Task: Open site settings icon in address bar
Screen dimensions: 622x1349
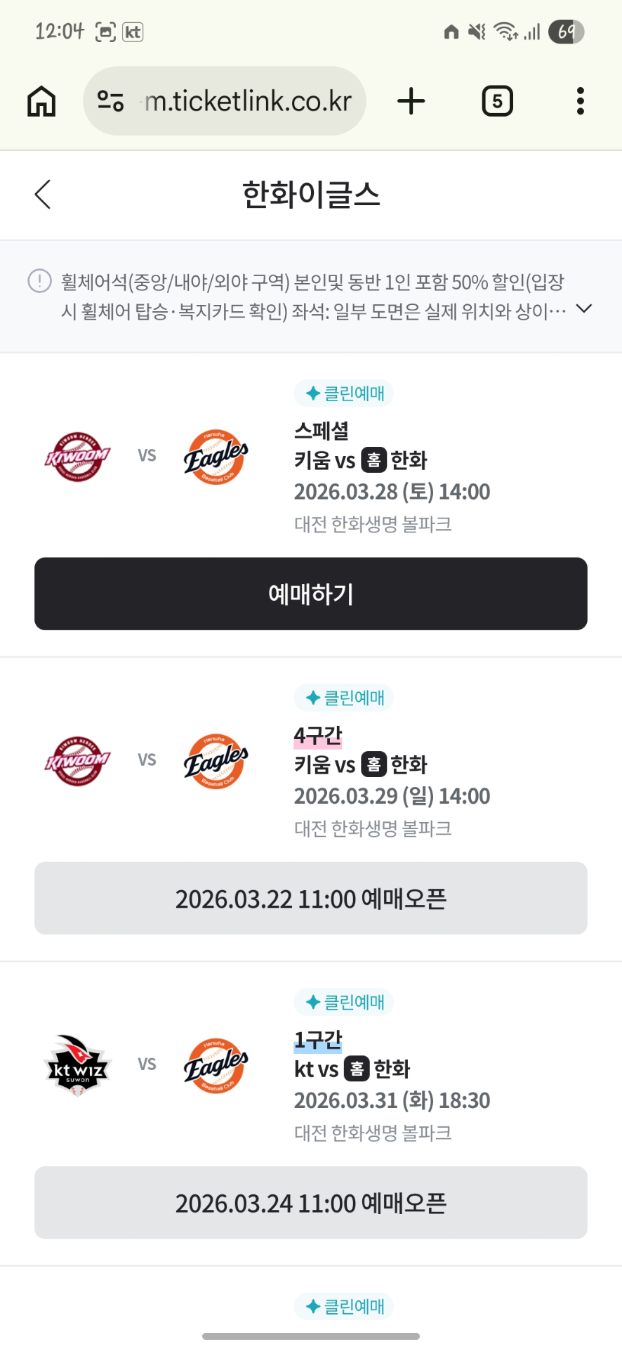Action: tap(110, 101)
